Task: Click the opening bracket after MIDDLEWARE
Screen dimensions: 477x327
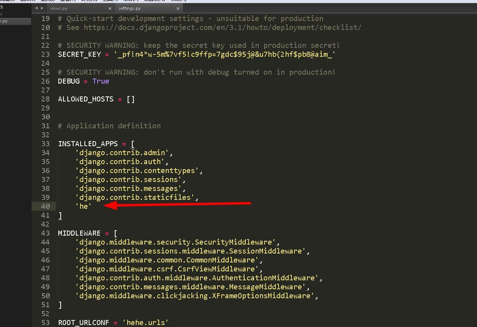Action: pos(116,233)
